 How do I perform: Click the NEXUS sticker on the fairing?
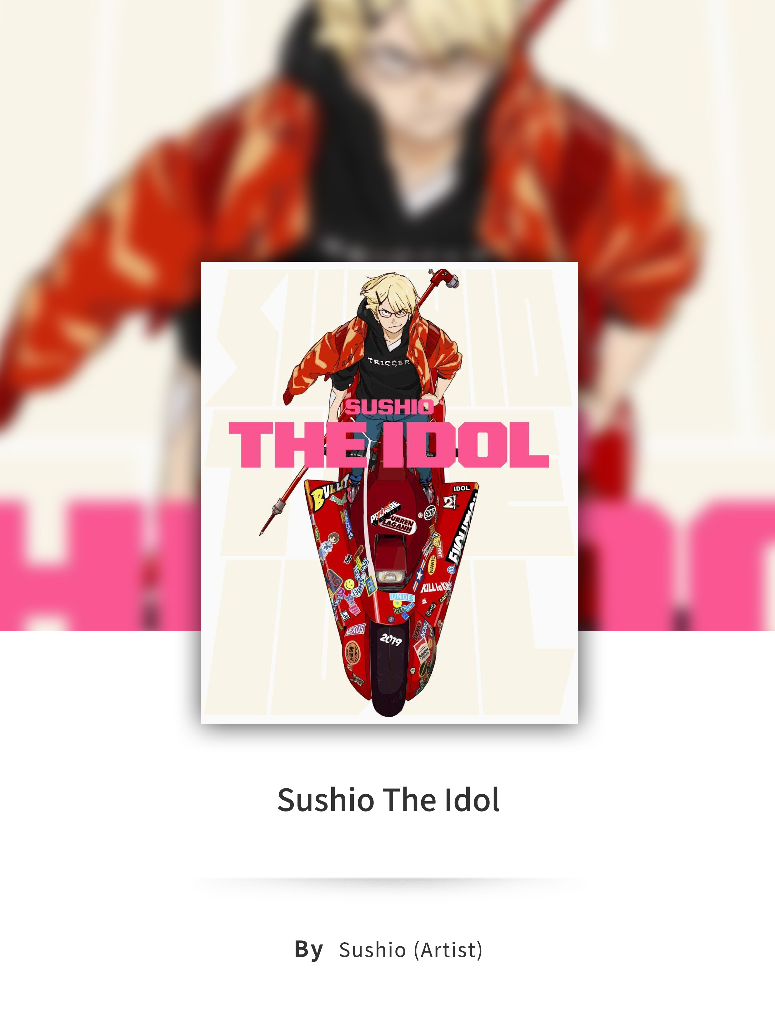pos(355,629)
